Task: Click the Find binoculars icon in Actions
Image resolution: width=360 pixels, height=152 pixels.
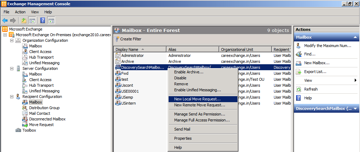Action: point(299,54)
